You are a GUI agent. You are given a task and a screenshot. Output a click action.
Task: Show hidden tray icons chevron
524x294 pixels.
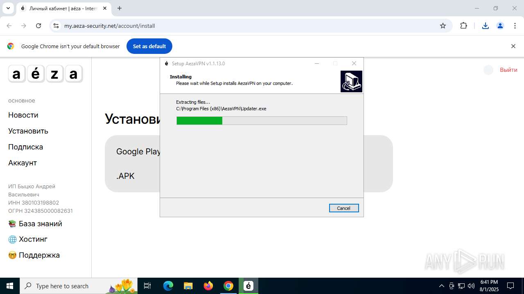tap(441, 286)
